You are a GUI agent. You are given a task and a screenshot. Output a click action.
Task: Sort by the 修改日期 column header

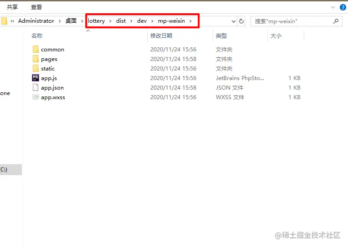tap(161, 35)
